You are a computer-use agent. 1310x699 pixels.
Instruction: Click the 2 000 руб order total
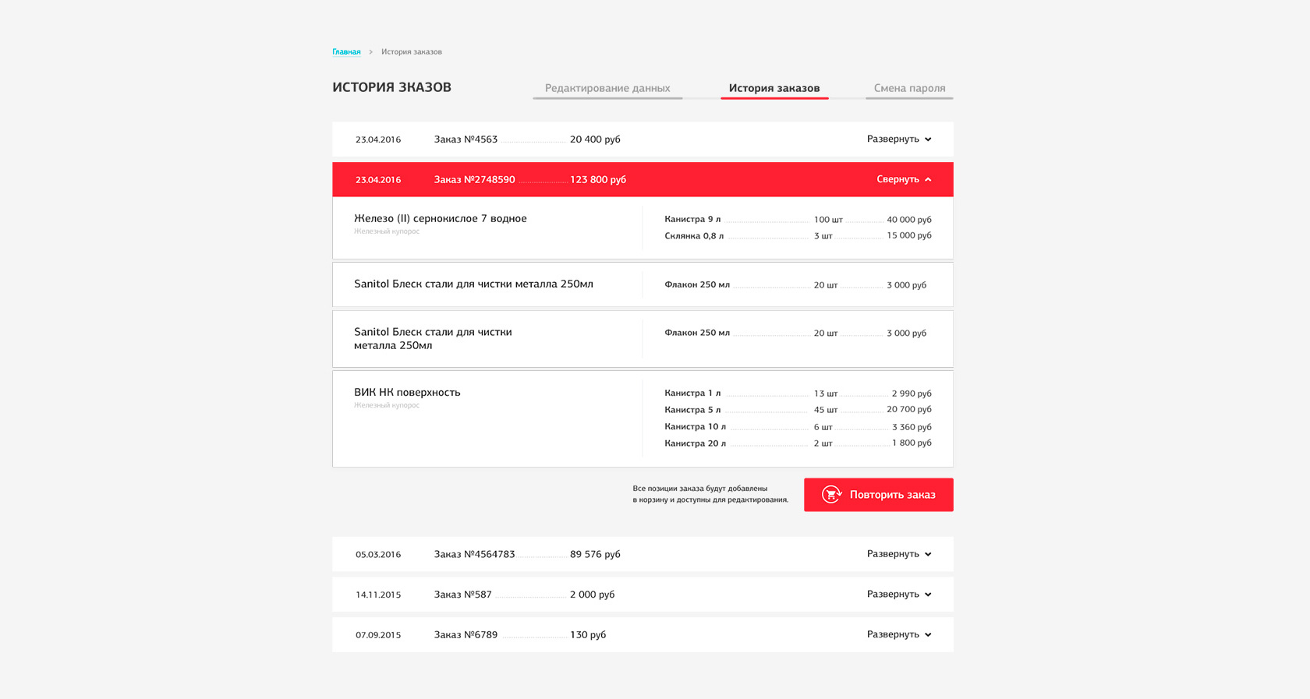pyautogui.click(x=592, y=595)
